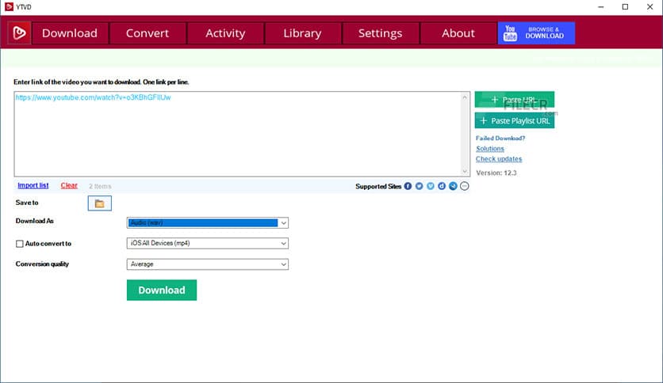Click the red Clear link
Viewport: 663px width, 383px height.
pos(69,185)
